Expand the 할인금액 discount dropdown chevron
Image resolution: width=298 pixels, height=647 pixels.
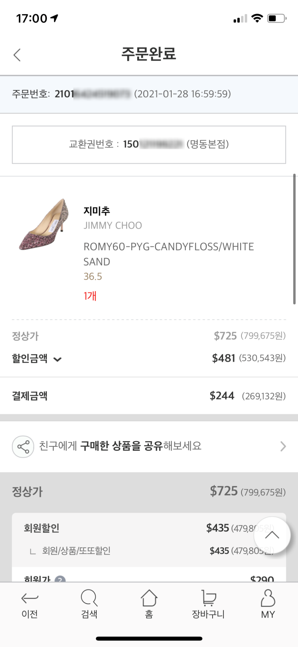click(x=57, y=359)
